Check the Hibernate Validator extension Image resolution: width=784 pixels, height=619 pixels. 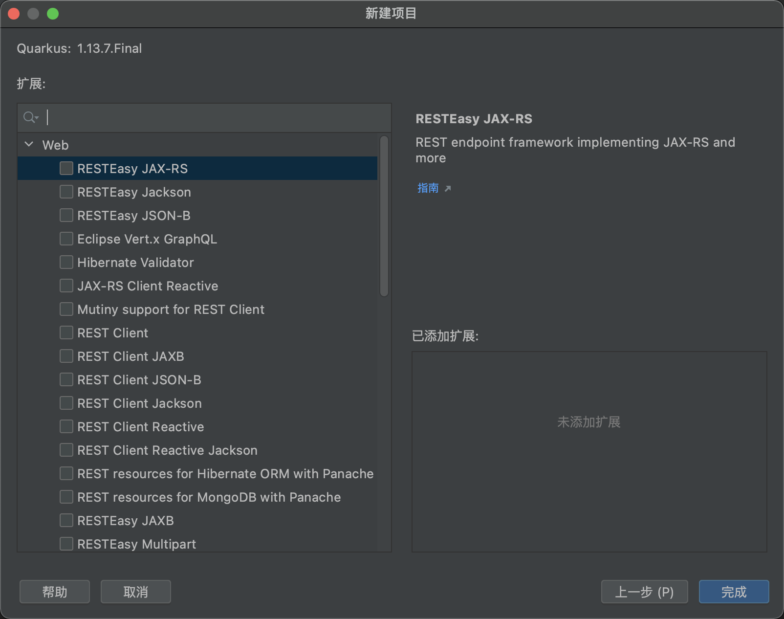(x=66, y=262)
